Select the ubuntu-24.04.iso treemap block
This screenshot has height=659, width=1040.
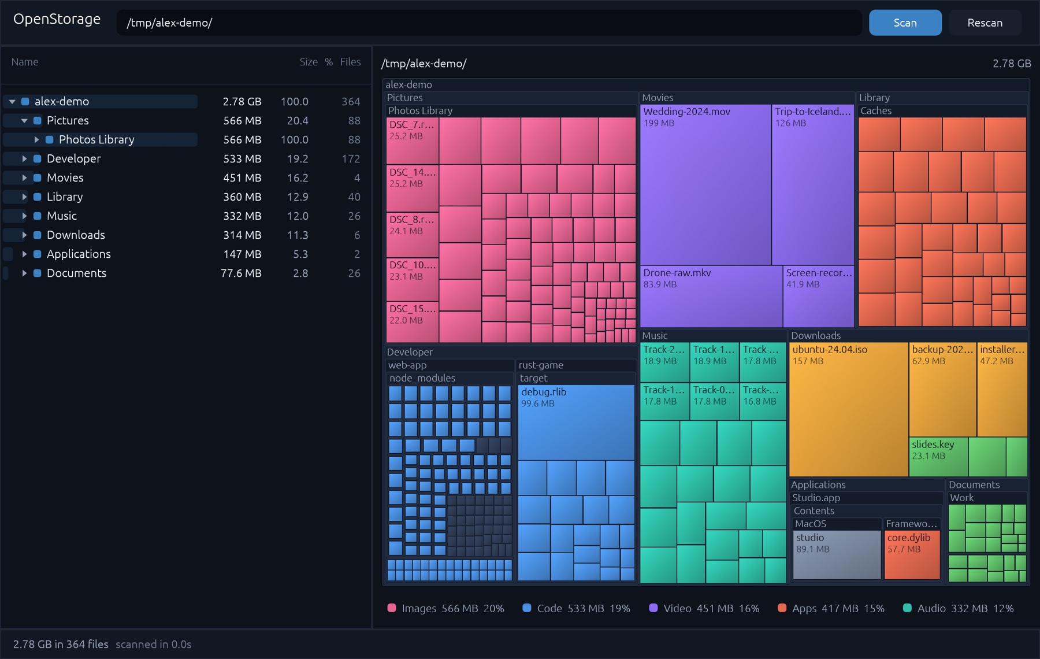849,410
